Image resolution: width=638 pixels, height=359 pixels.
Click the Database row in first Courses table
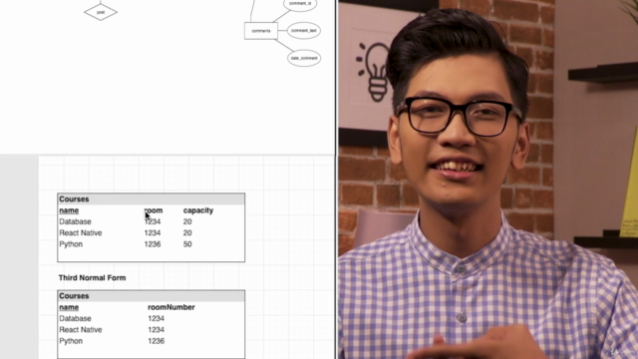tap(151, 221)
